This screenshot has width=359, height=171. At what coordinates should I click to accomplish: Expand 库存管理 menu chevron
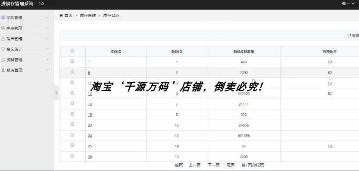47,28
